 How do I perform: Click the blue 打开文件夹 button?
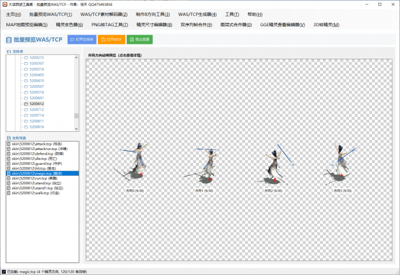[x=82, y=39]
